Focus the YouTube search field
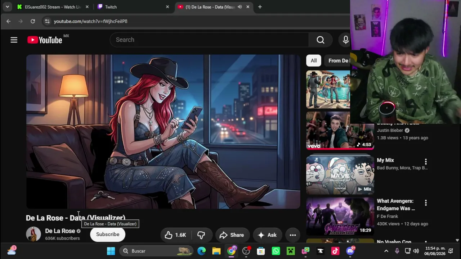Viewport: 461px width, 259px height. pyautogui.click(x=209, y=40)
